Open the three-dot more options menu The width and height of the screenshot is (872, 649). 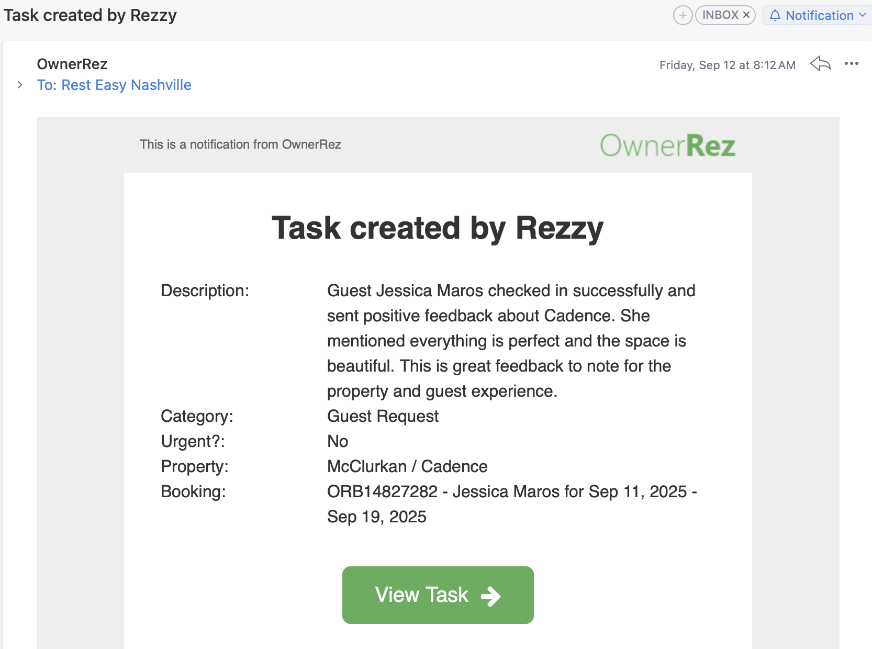[852, 63]
